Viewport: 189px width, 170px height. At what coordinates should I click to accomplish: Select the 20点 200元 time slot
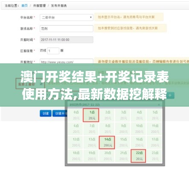point(107,156)
